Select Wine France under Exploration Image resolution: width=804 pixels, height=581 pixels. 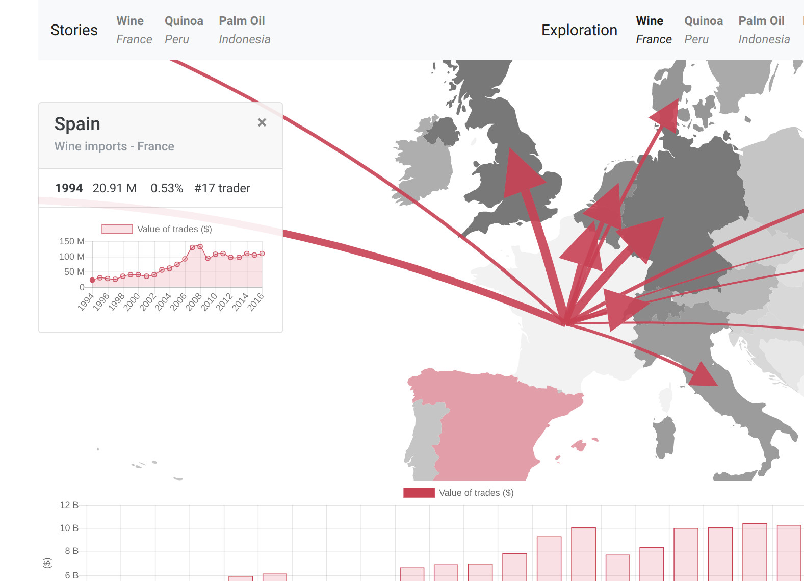click(x=654, y=30)
